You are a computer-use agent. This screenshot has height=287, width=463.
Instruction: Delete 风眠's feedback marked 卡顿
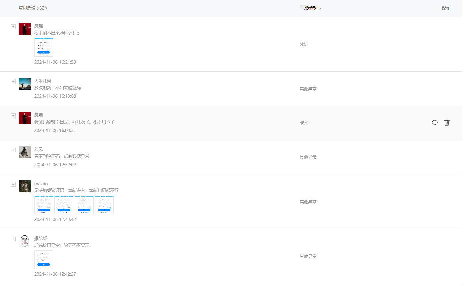(447, 123)
